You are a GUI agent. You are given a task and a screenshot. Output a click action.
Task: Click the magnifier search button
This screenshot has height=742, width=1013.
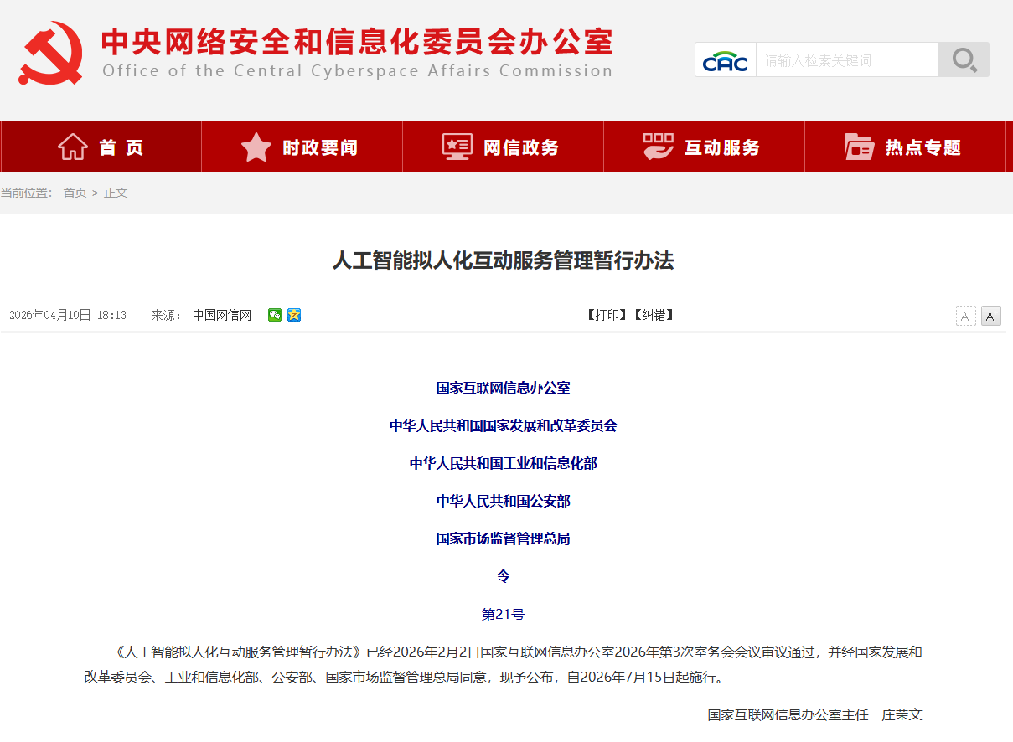point(964,59)
